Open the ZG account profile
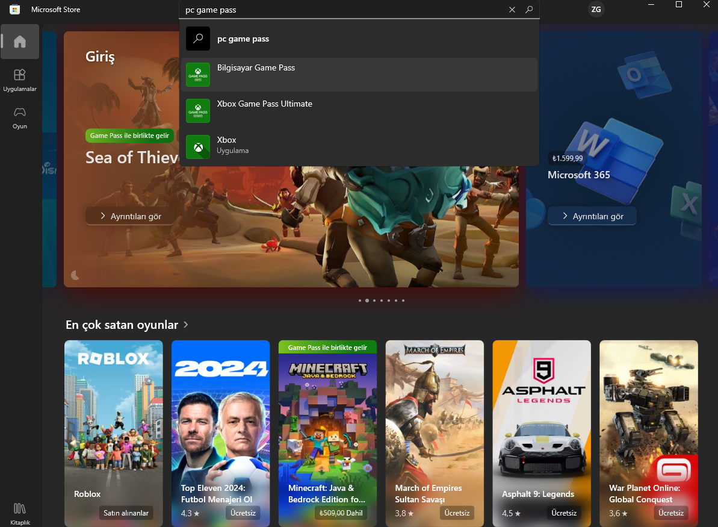This screenshot has width=718, height=527. point(596,9)
